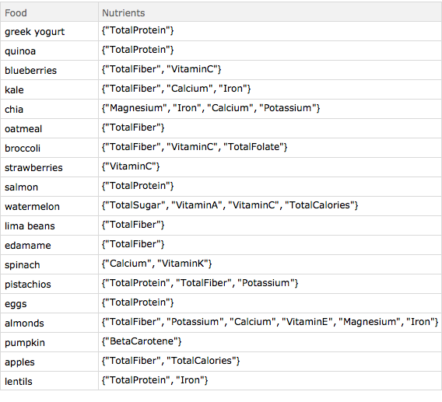The height and width of the screenshot is (402, 442).
Task: Click the lima beans food cell
Action: click(49, 225)
